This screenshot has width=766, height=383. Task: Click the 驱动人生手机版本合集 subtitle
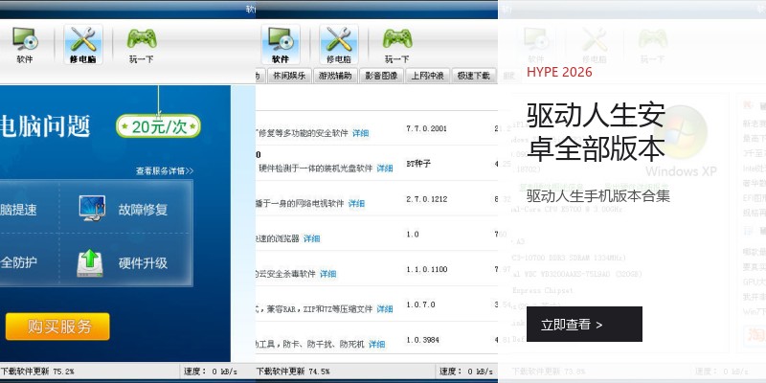[597, 196]
